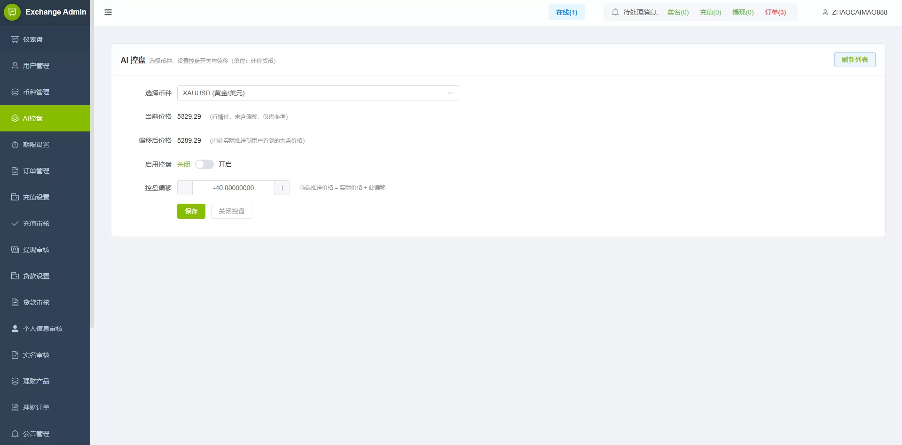902x445 pixels.
Task: Increase 控盘偏移 with the plus button
Action: click(x=282, y=188)
